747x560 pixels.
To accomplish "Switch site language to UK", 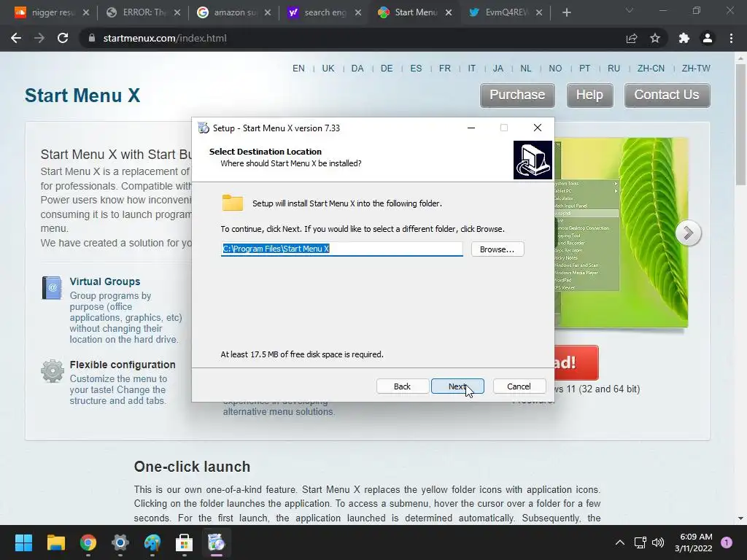I will coord(328,68).
